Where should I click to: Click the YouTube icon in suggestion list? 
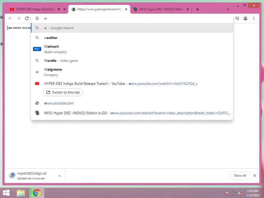coord(37,84)
